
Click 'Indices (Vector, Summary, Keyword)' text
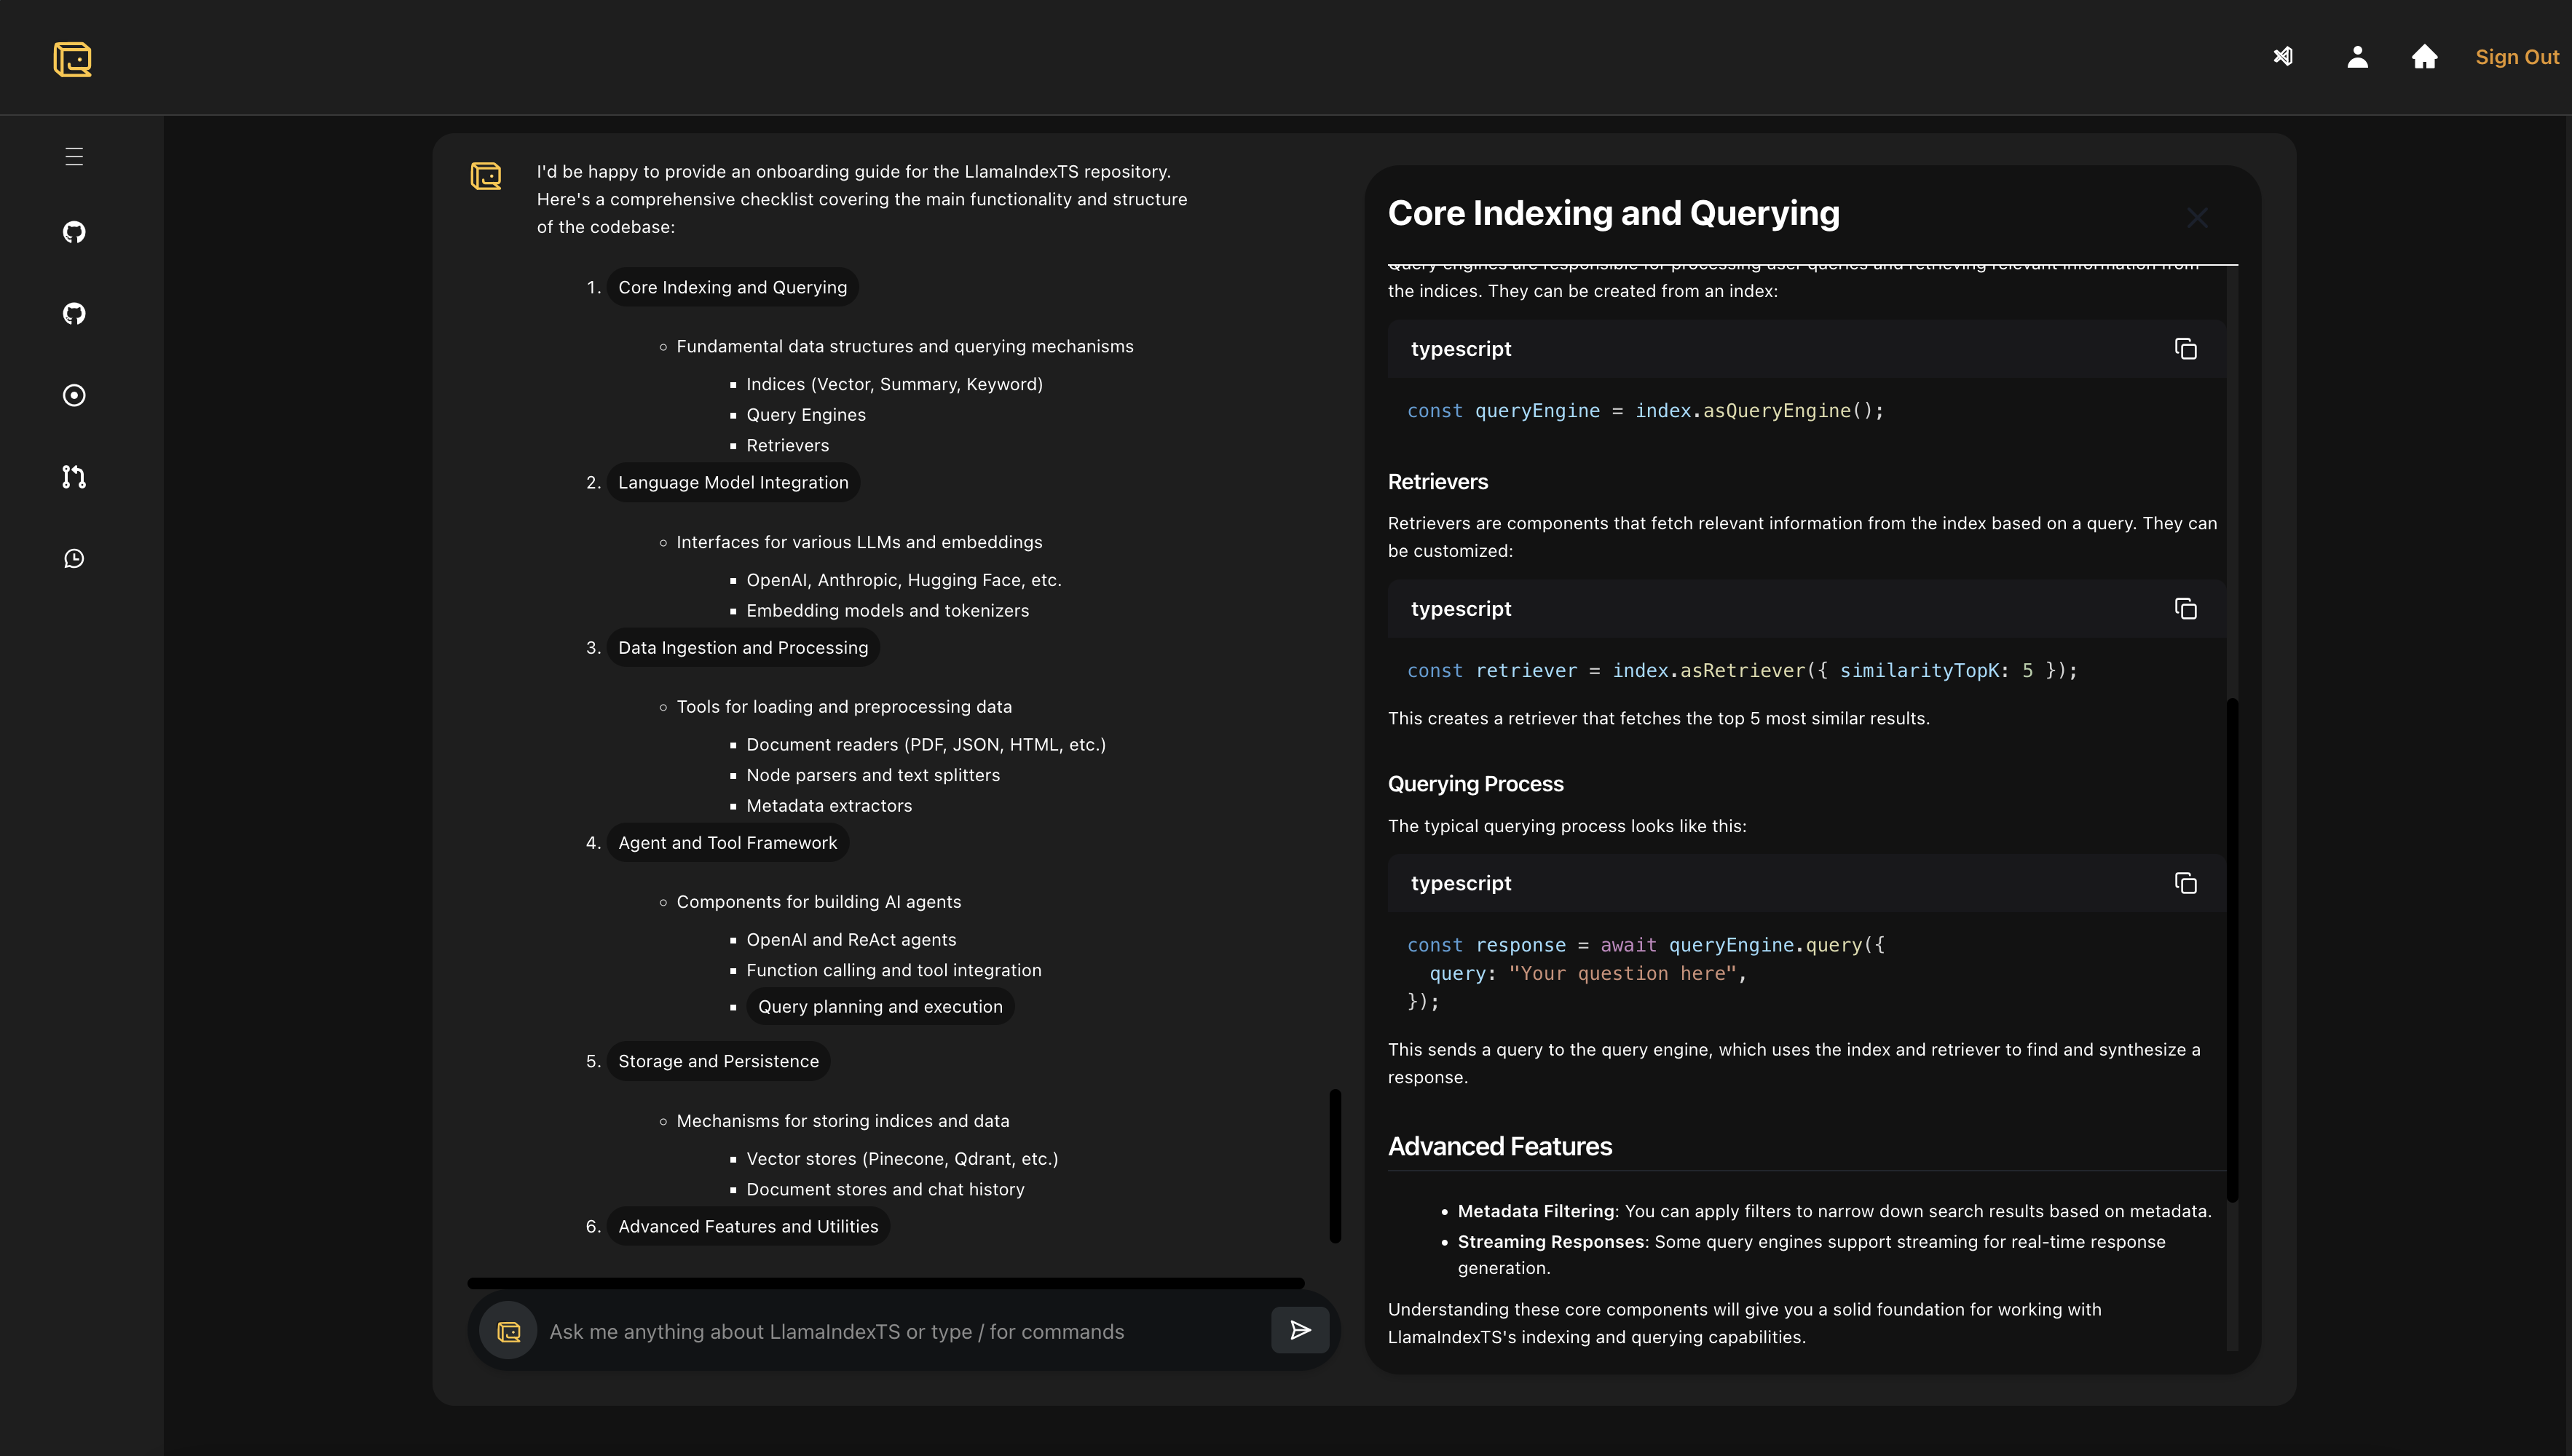click(894, 384)
